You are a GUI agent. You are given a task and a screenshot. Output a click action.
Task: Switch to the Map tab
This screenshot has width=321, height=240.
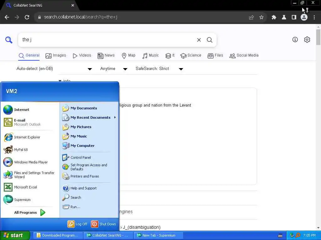tap(128, 56)
